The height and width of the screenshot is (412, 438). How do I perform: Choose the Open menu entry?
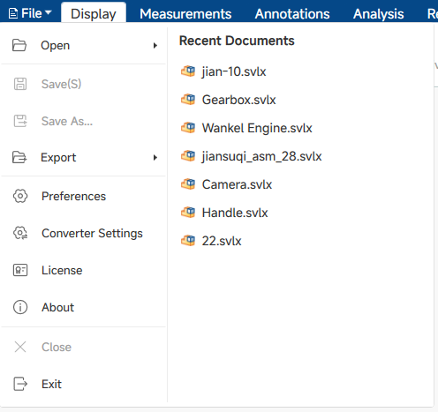[x=84, y=45]
